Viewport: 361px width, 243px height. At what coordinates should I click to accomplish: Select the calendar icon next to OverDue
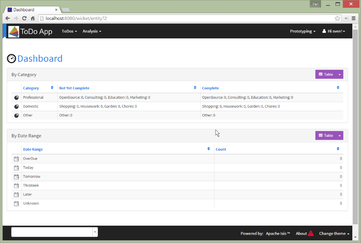(16, 159)
